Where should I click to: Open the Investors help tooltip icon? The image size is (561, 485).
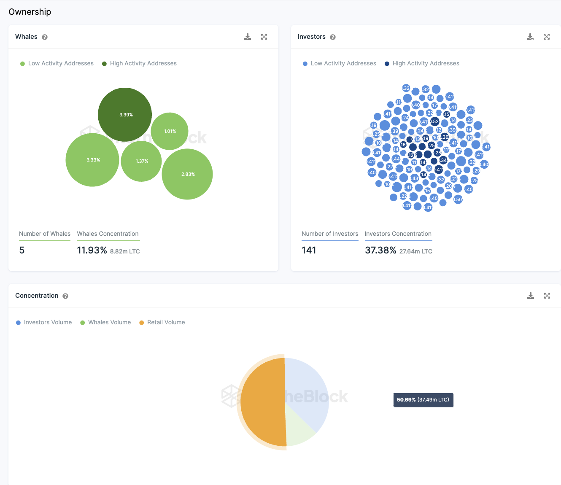point(333,37)
